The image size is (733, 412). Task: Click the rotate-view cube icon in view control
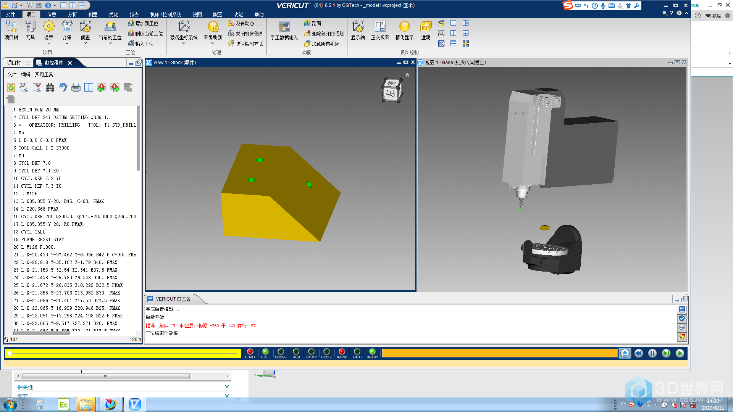[441, 23]
